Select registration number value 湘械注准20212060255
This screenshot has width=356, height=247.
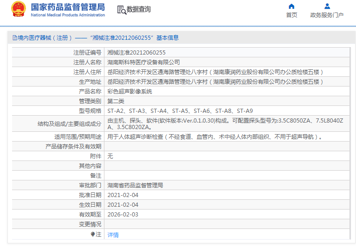[x=136, y=52]
